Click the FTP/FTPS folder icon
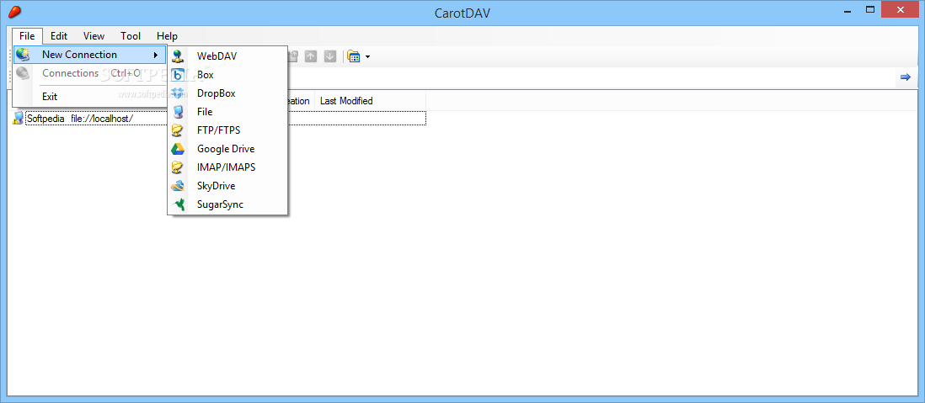This screenshot has height=403, width=925. pos(178,130)
